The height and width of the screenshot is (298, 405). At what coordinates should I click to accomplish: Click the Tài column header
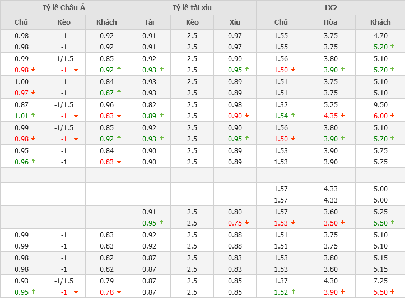coord(149,22)
